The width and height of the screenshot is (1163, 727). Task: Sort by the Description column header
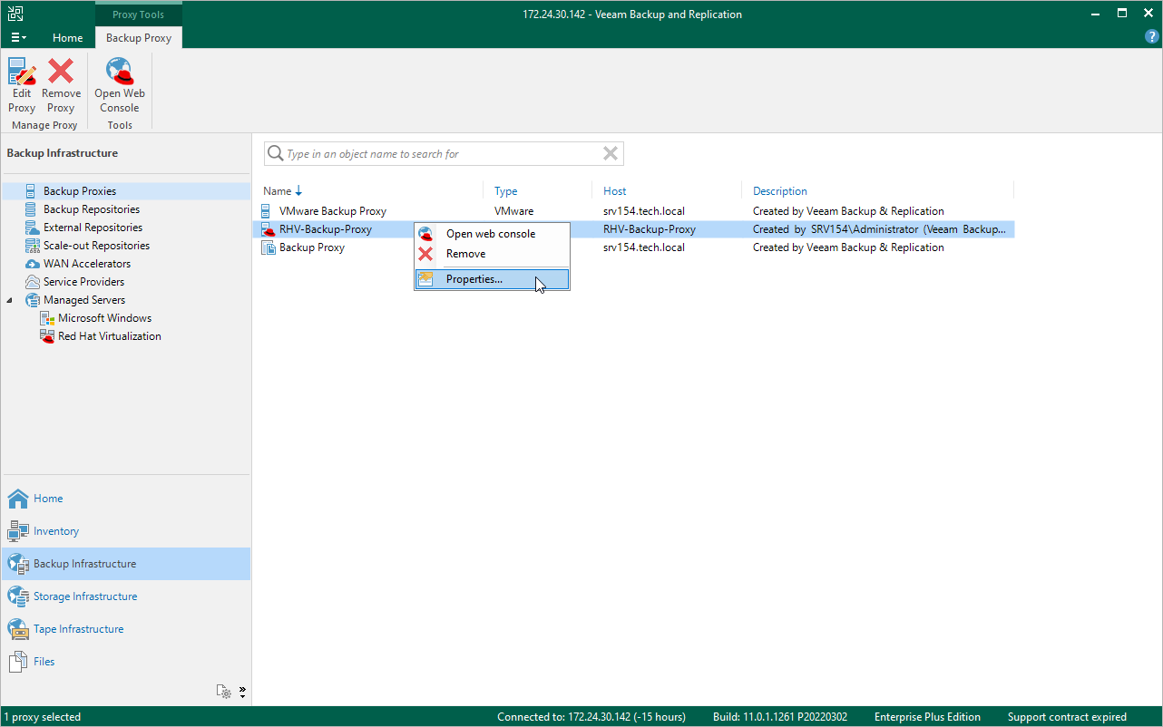(780, 191)
